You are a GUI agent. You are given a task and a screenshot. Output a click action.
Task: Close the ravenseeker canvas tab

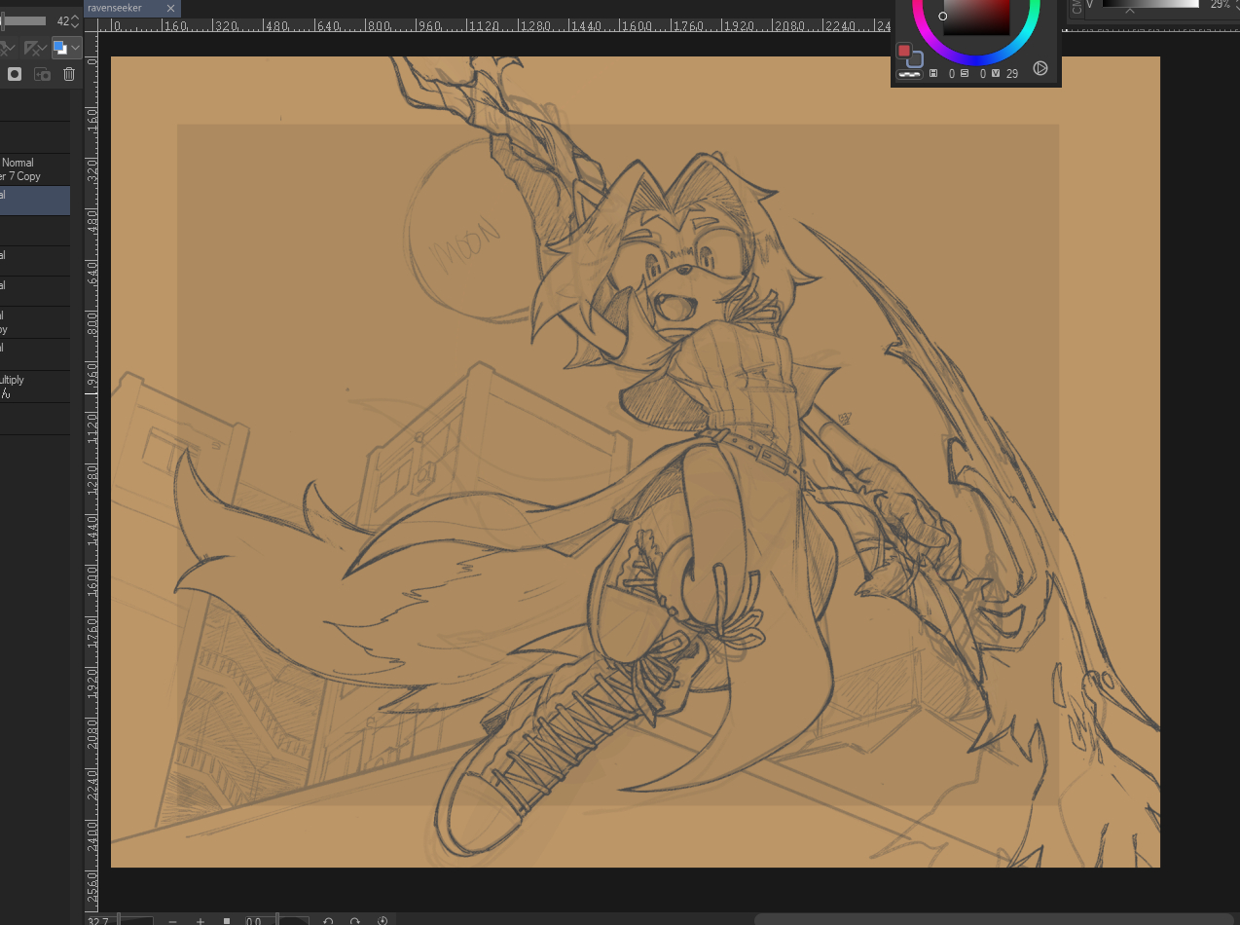point(171,8)
